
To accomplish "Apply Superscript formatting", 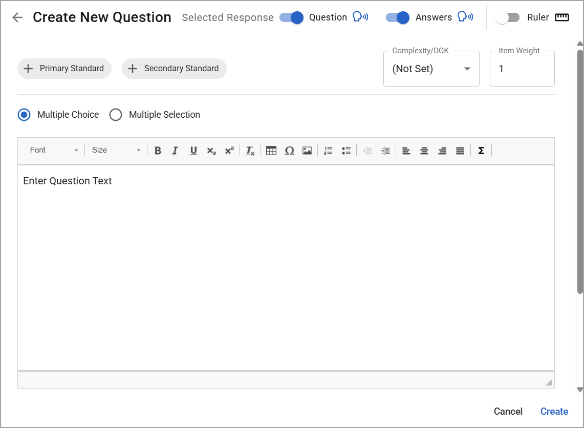I will 229,151.
